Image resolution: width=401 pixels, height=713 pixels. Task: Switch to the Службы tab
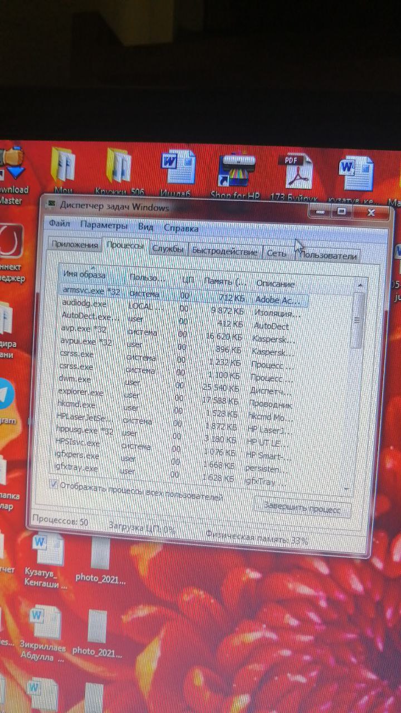(x=168, y=249)
